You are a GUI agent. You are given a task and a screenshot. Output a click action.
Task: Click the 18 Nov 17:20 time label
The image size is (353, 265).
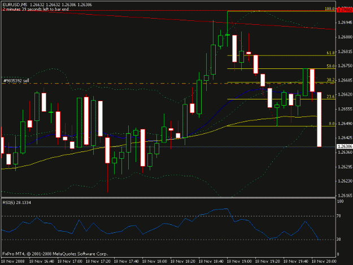click(x=98, y=262)
